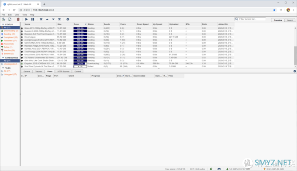Click the Add Torrent Link icon
Viewport: 297px width, 171px height.
click(3, 19)
